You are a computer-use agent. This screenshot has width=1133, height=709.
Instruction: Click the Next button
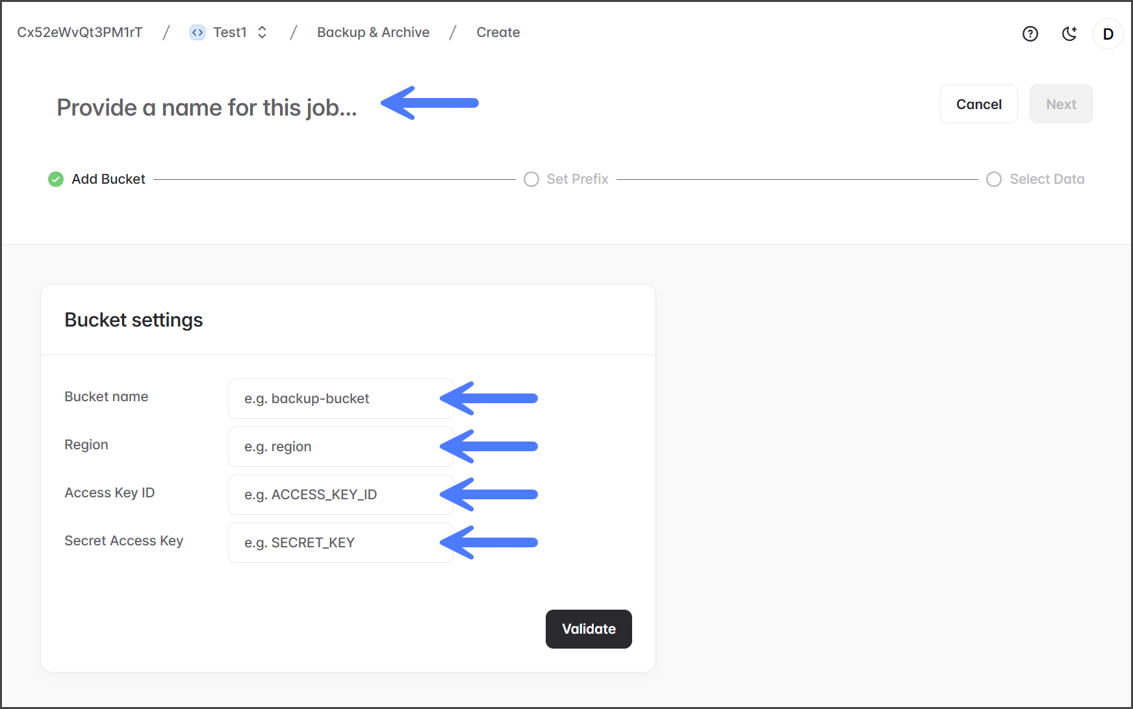click(1060, 104)
